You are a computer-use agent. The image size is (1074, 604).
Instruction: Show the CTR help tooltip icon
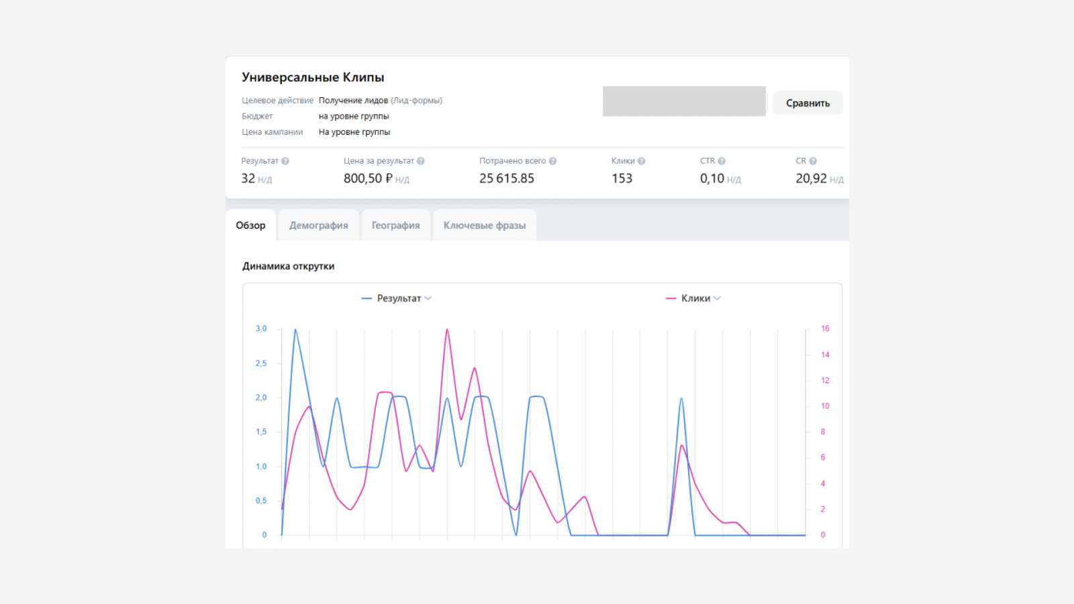tap(722, 161)
